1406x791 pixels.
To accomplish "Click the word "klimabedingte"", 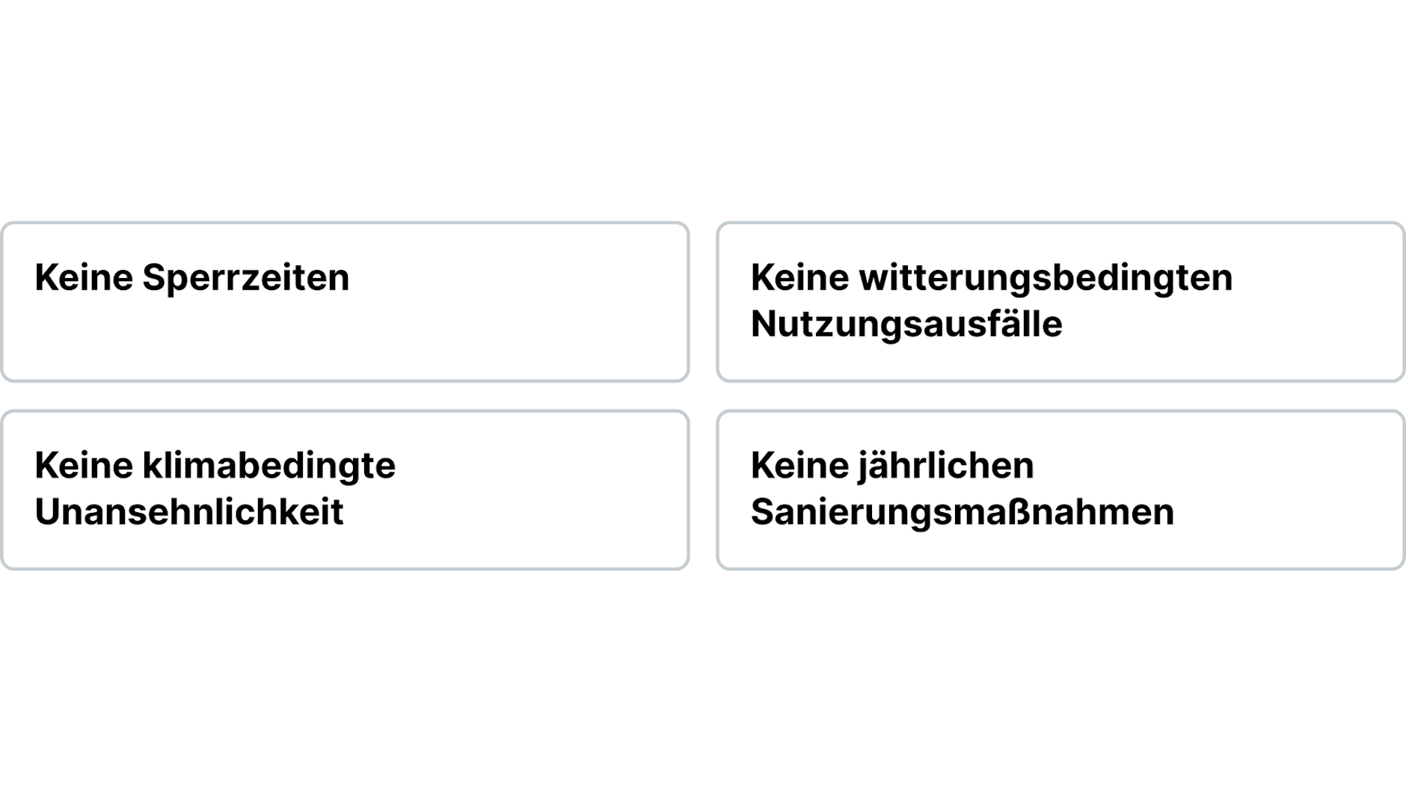I will pos(268,466).
